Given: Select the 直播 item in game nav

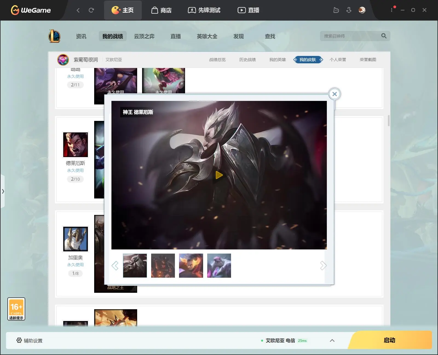Looking at the screenshot, I should point(175,36).
